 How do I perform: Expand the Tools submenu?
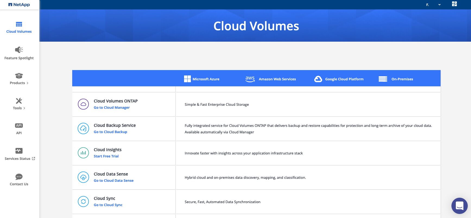19,108
